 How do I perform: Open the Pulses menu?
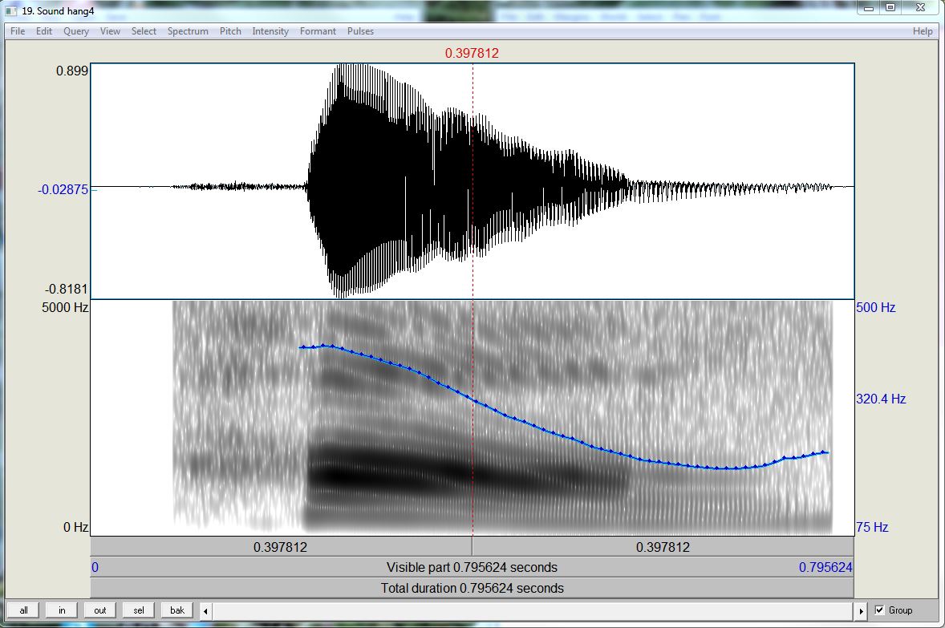pyautogui.click(x=360, y=31)
